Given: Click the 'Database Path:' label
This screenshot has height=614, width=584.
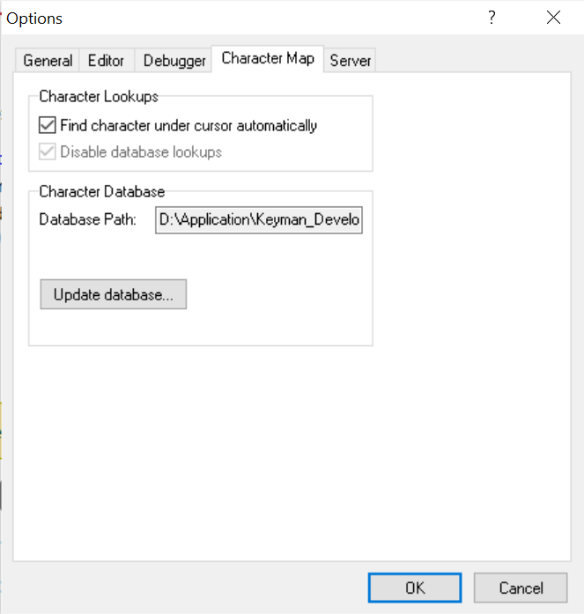Looking at the screenshot, I should tap(88, 219).
